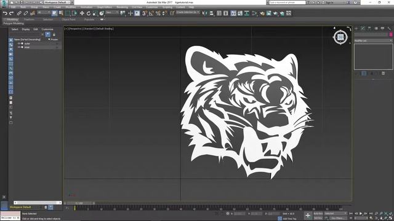Open the Populate ribbon tab

click(89, 19)
